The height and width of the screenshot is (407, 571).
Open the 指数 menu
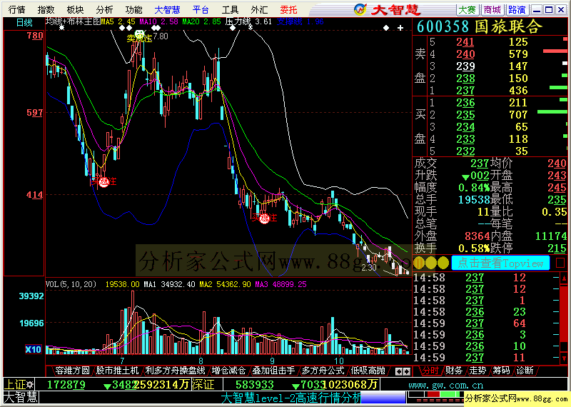coord(46,10)
